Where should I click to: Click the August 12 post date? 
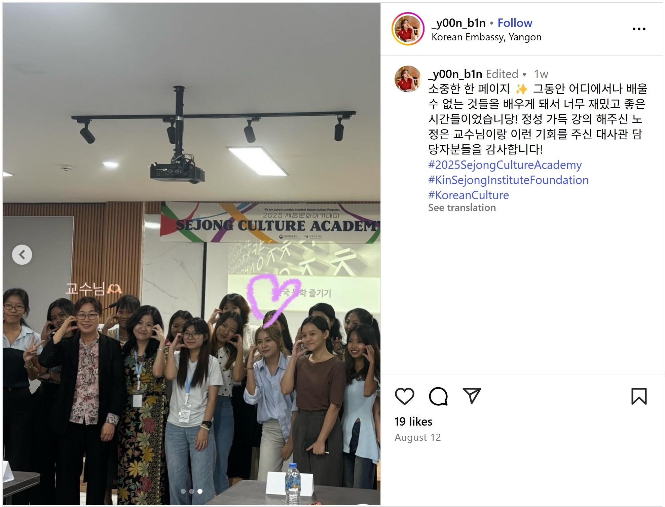click(417, 437)
